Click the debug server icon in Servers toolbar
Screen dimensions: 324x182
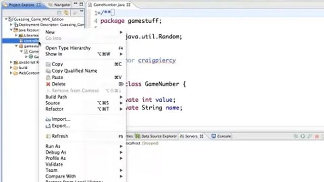coord(296,136)
